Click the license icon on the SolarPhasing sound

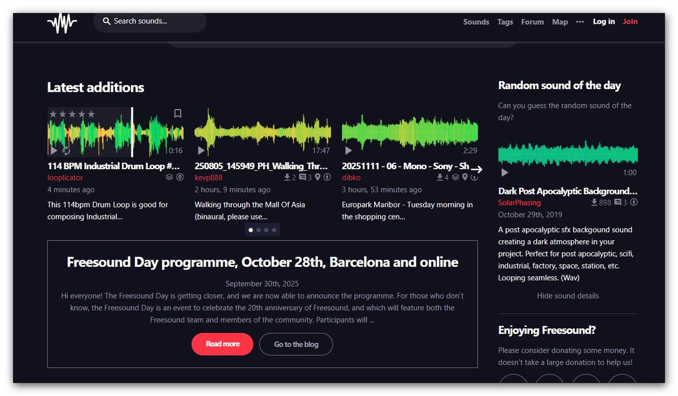[x=634, y=202]
